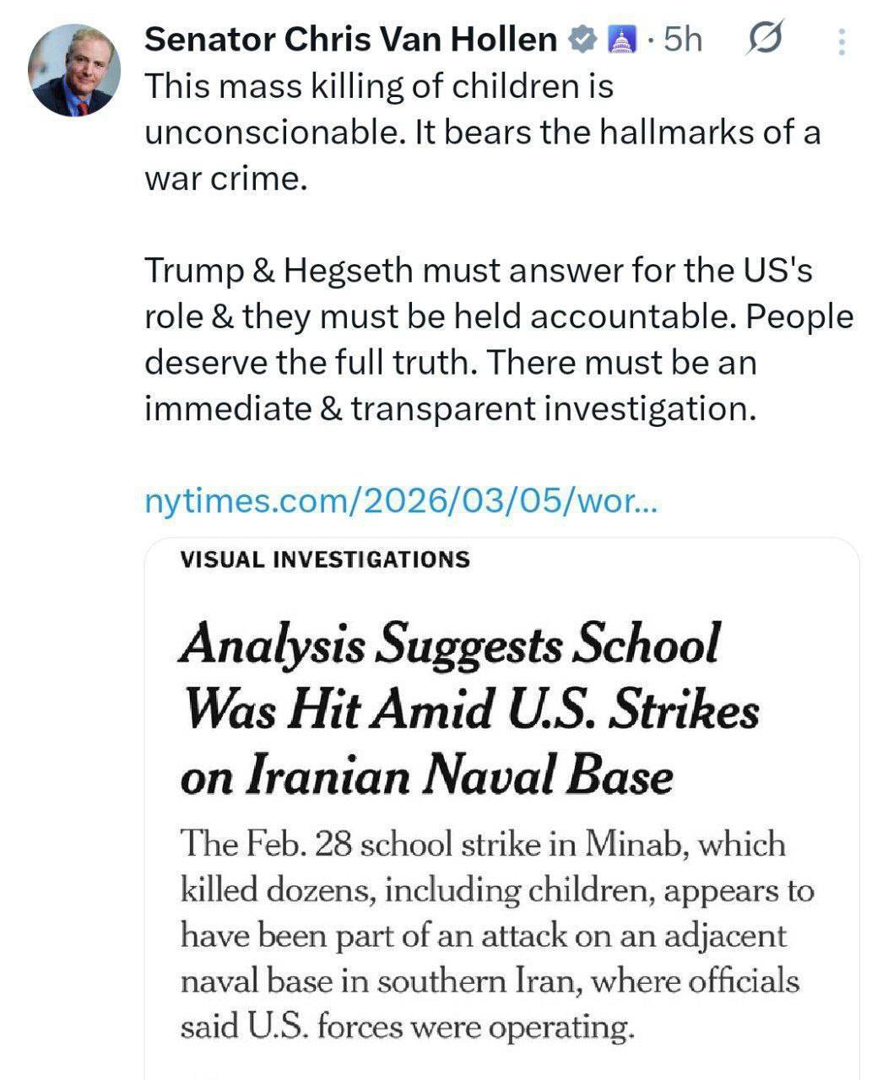Open Senator Chris Van Hollen's profile picture
The height and width of the screenshot is (1080, 888).
[74, 71]
